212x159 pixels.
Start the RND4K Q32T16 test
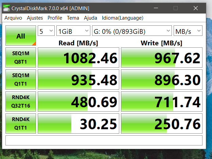[21, 101]
